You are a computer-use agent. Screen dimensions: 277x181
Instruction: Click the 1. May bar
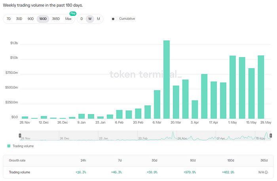coord(233,87)
